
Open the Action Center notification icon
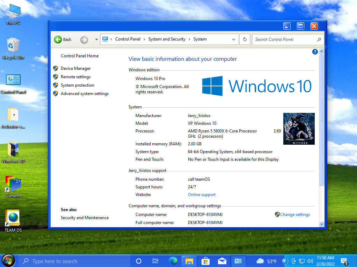(x=344, y=261)
